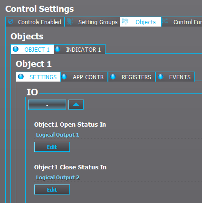Image resolution: width=202 pixels, height=203 pixels.
Task: Click the Objects tab diagram icon
Action: point(125,21)
